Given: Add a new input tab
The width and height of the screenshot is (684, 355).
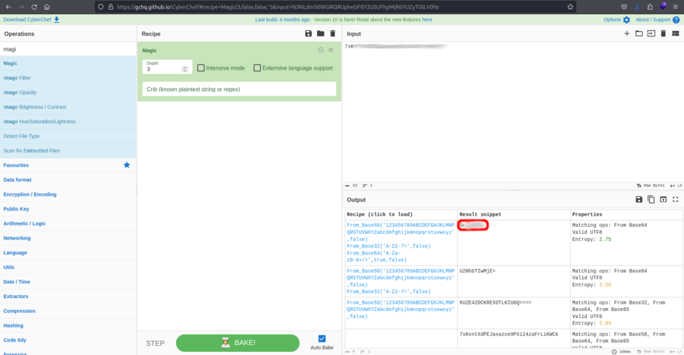Looking at the screenshot, I should click(627, 33).
